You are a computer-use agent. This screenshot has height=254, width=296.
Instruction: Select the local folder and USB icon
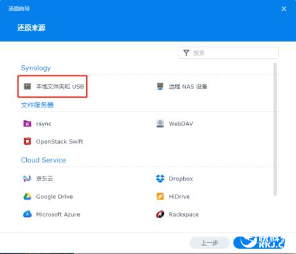[x=27, y=86]
